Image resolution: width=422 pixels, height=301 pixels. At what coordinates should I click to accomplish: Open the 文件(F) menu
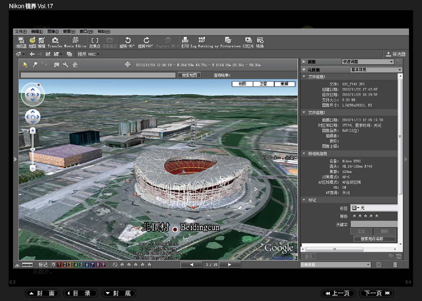21,31
